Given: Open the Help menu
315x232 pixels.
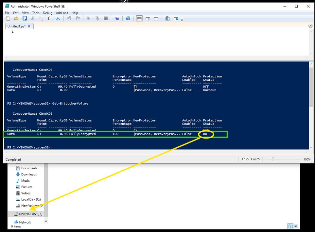Looking at the screenshot, I should (75, 13).
